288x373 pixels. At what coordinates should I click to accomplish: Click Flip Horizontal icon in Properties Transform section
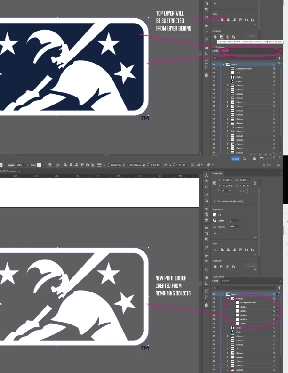pyautogui.click(x=242, y=191)
